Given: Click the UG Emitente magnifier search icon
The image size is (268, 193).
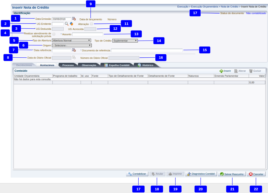Looking at the screenshot, I should 67,24.
